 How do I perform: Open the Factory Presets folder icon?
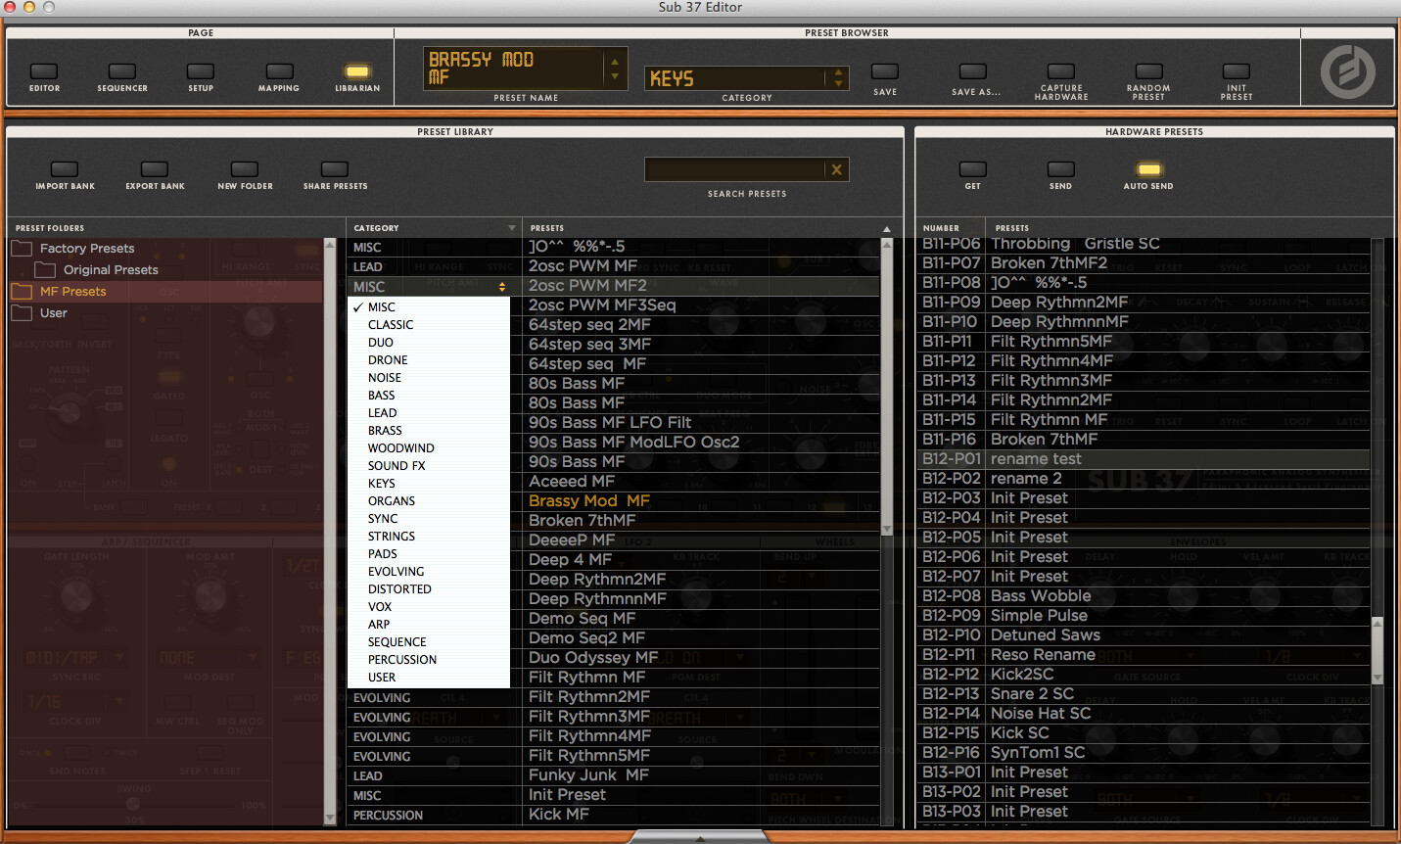(x=22, y=249)
